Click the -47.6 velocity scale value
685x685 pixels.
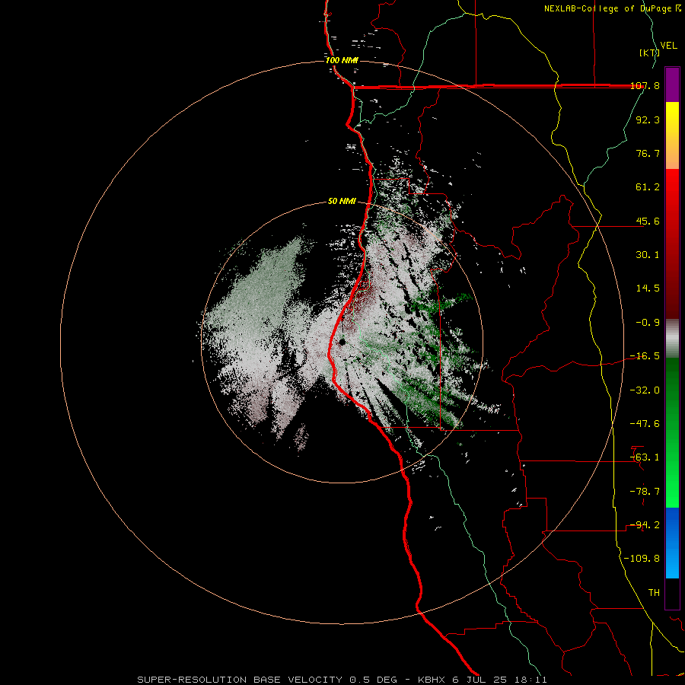click(x=645, y=424)
